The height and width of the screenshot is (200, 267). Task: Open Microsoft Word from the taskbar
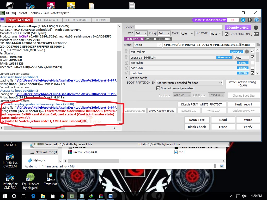click(111, 196)
